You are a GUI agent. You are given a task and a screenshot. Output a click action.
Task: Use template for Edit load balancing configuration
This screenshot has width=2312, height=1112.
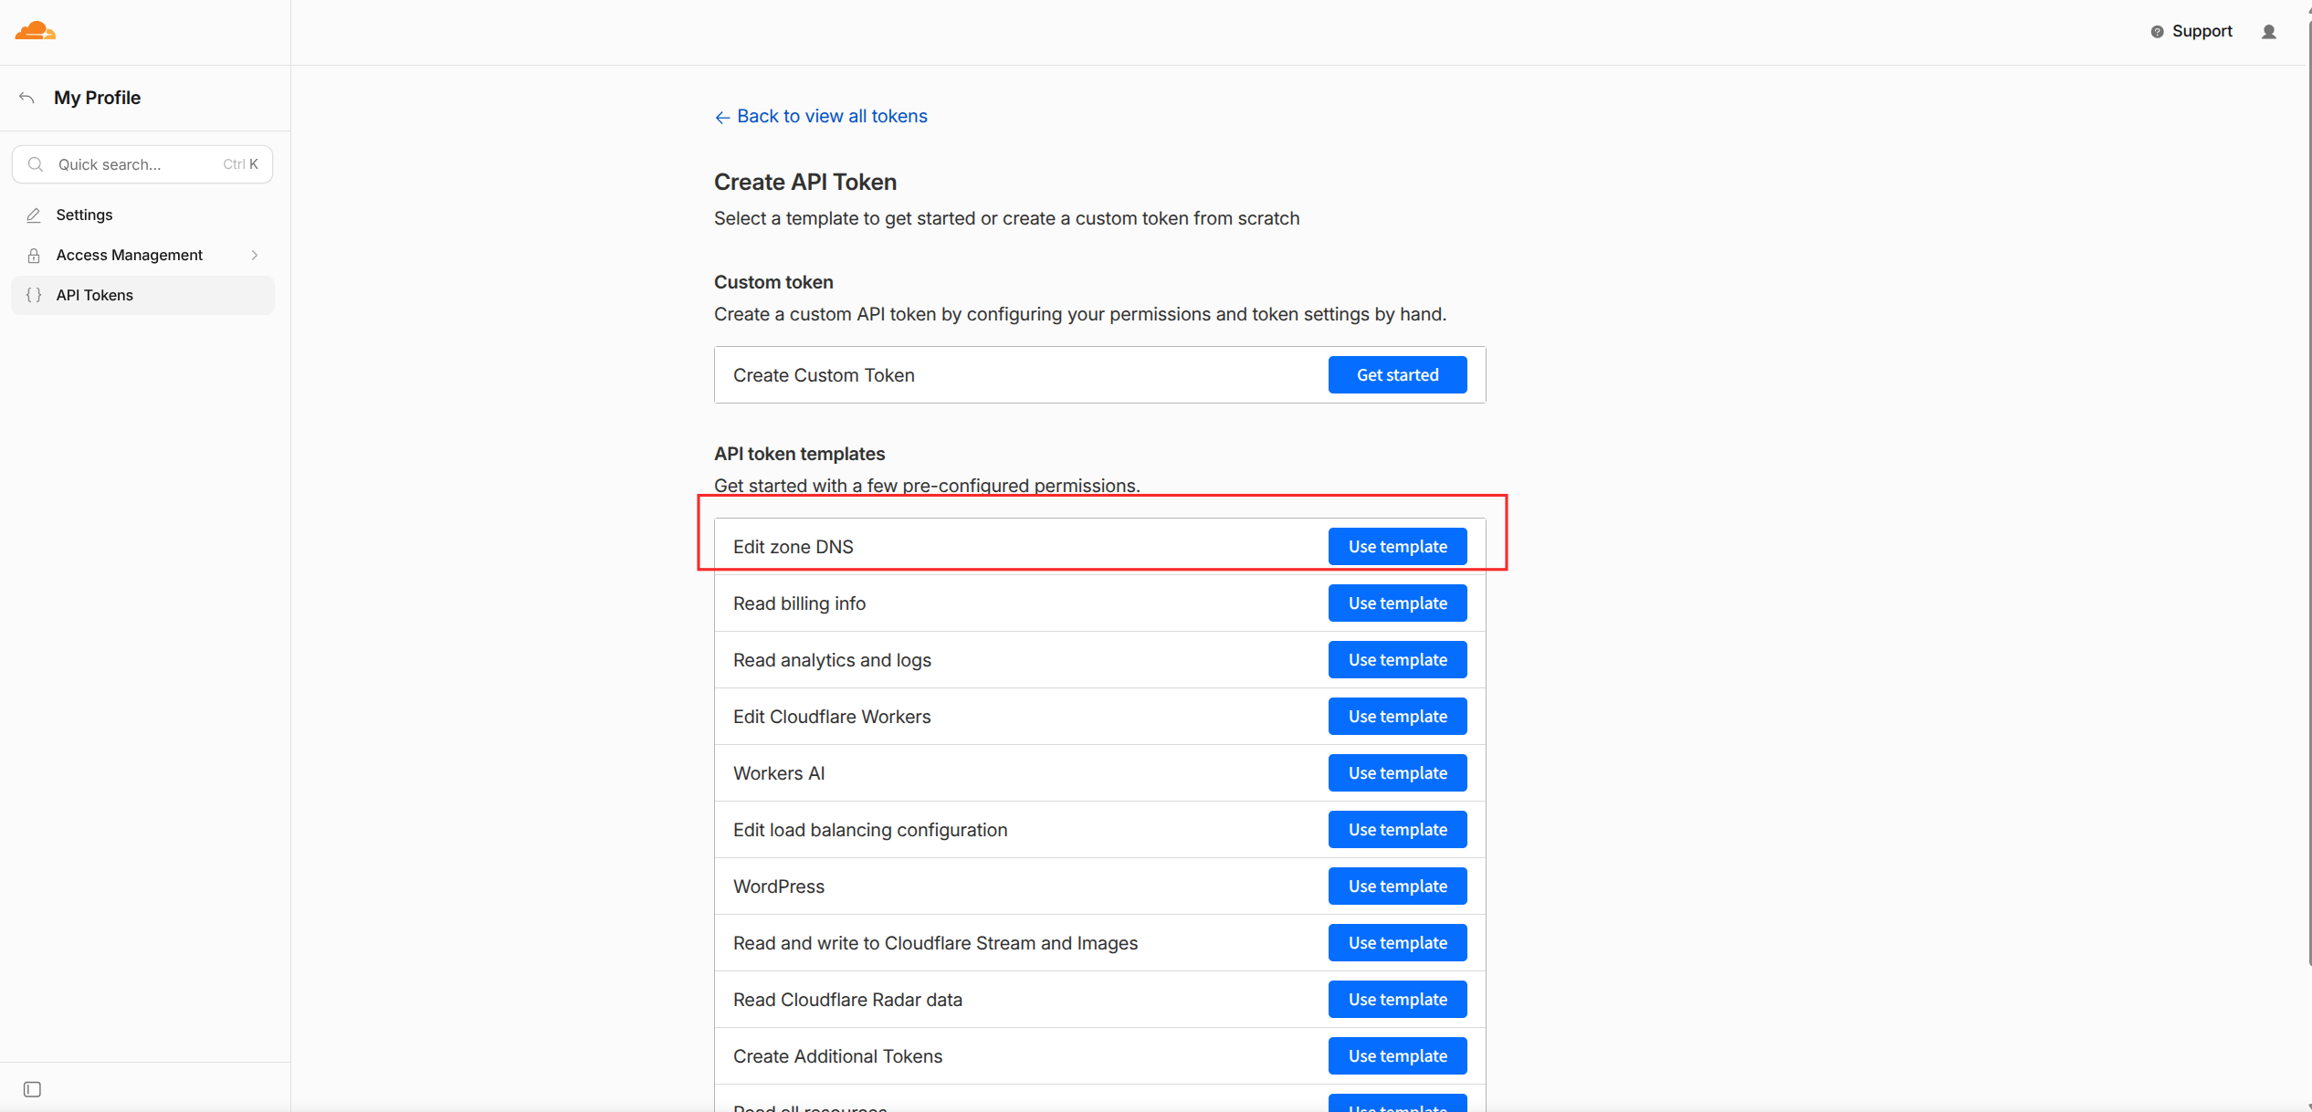tap(1397, 829)
